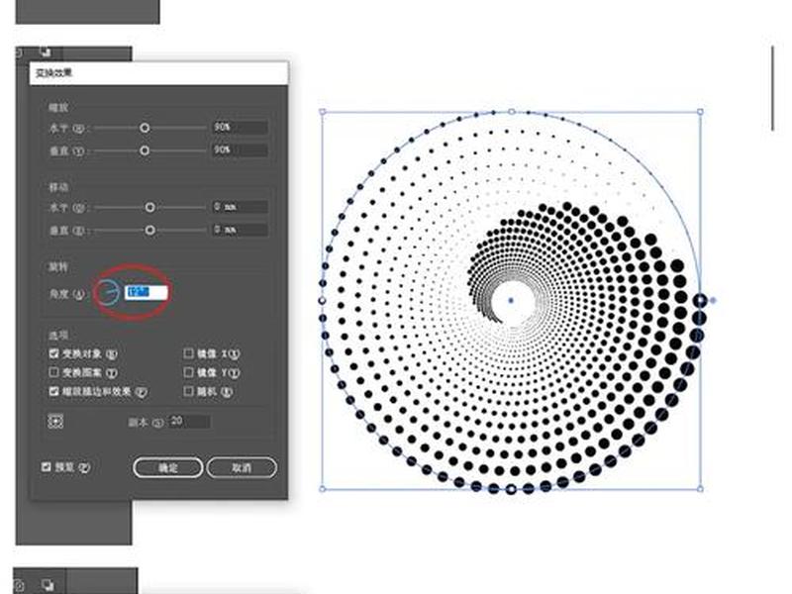The width and height of the screenshot is (792, 594).
Task: Click the vertical scale 90% field
Action: pyautogui.click(x=240, y=150)
